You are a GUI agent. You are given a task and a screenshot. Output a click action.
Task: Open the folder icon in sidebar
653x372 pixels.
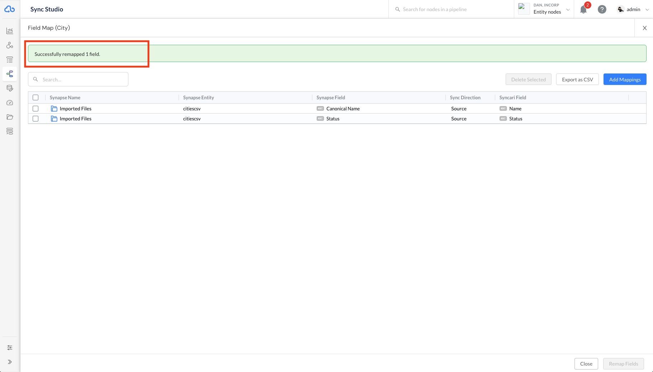click(x=10, y=117)
